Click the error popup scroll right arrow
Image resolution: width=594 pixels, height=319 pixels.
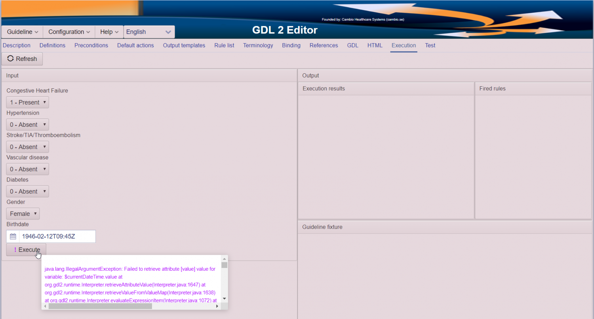(217, 306)
